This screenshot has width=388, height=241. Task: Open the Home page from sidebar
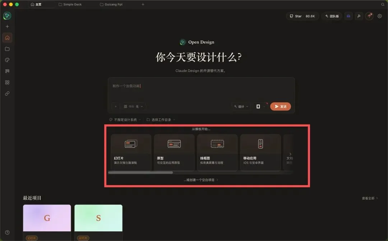click(x=7, y=38)
